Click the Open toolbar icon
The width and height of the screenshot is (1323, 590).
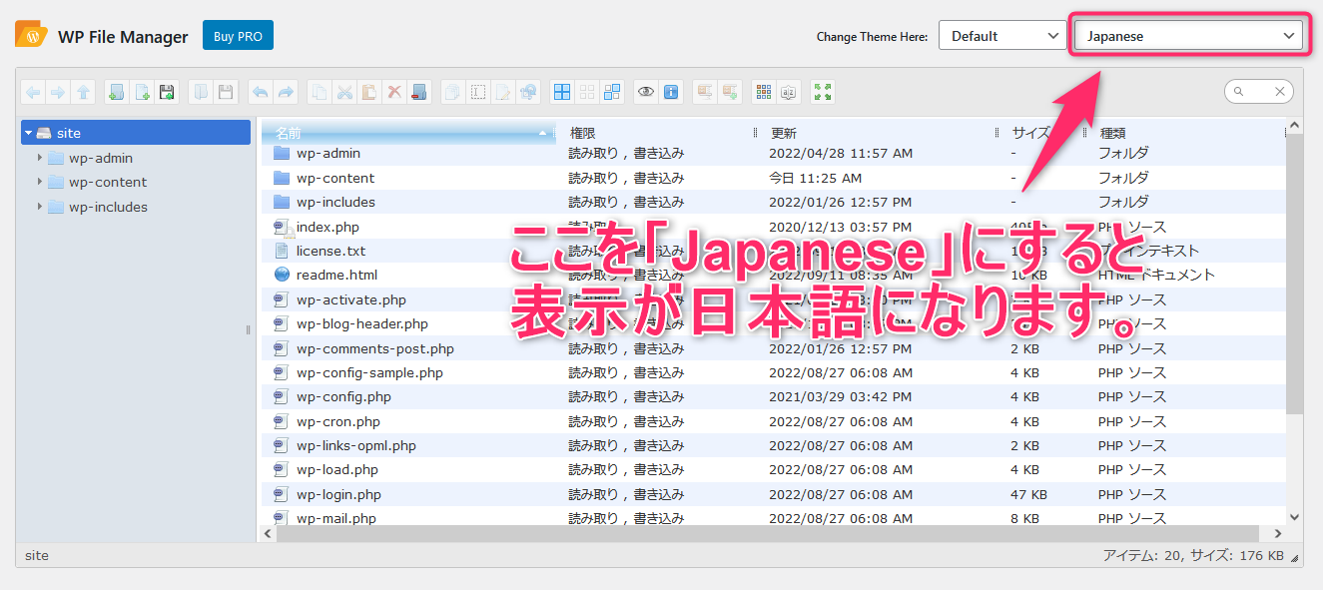point(201,92)
